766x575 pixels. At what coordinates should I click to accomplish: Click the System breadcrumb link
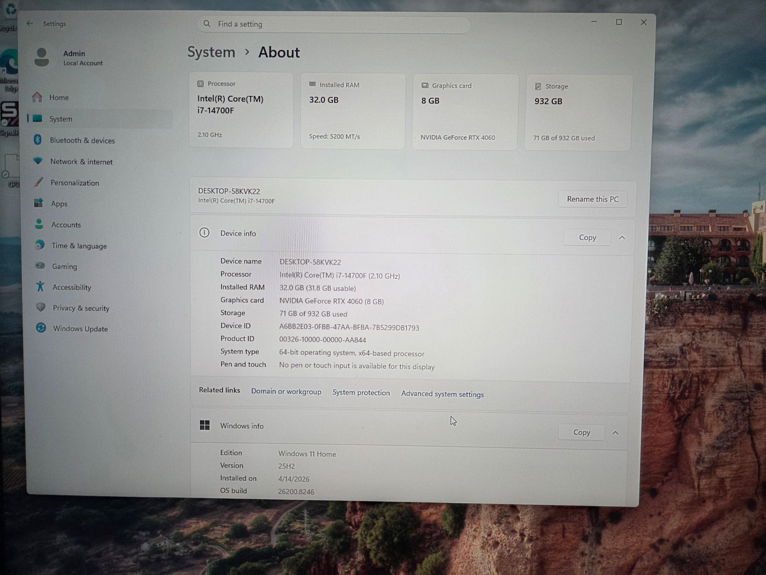point(211,52)
